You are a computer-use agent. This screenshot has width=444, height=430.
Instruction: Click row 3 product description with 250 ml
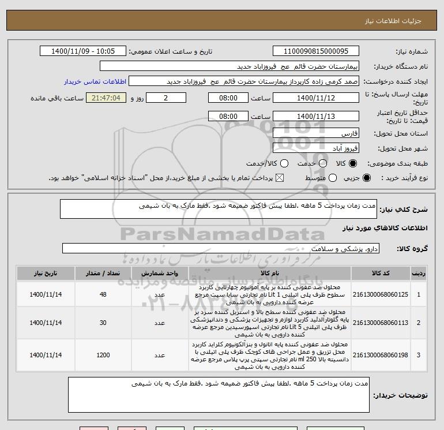tap(270, 356)
